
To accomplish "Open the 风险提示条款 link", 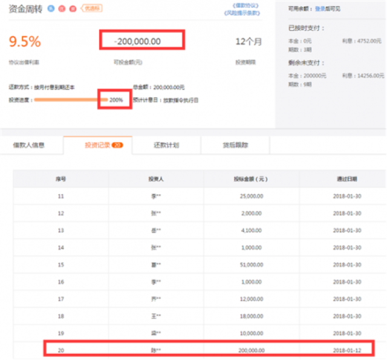I will [242, 13].
